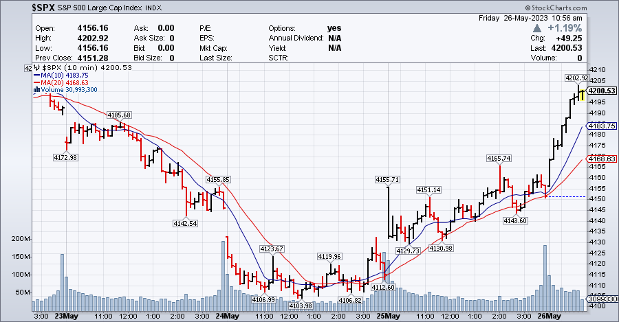Click the up-triangle price change indicator
Viewport: 619px width, 322px height.
click(x=539, y=28)
